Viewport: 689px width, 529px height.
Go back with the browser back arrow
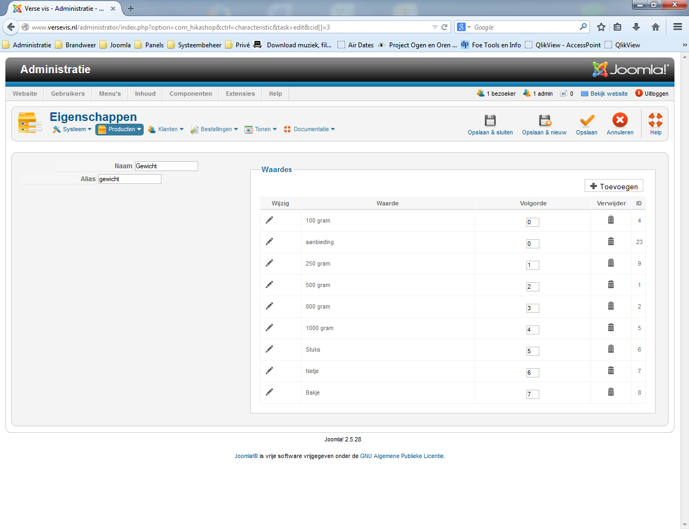click(11, 27)
